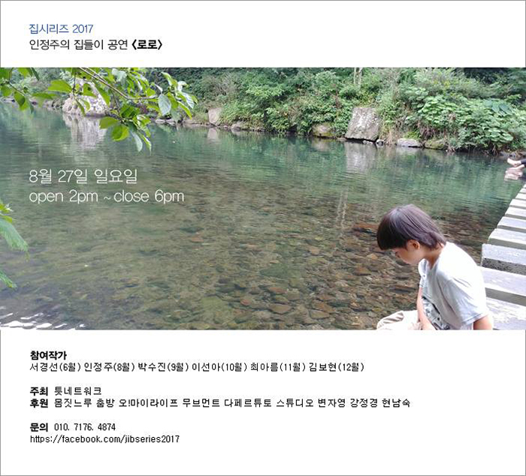
Task: Select the artist name '최아름(11월)'
Action: pos(278,367)
